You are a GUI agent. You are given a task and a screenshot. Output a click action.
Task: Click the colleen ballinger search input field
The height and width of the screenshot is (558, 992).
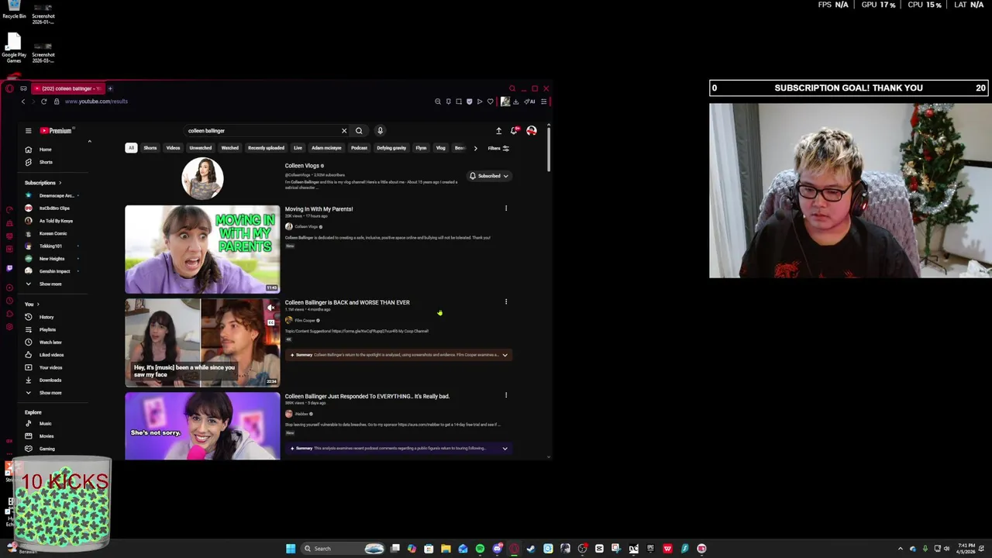click(262, 131)
